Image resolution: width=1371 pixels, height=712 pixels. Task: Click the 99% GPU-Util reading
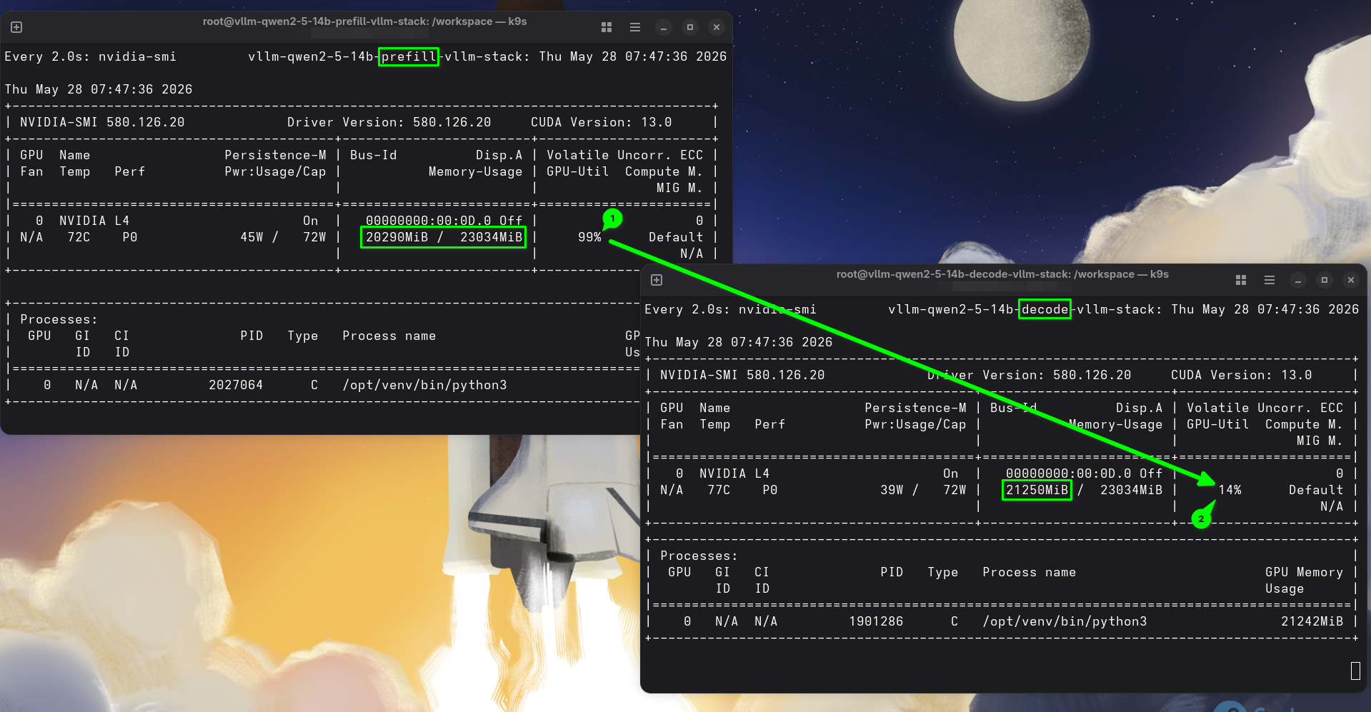(589, 237)
